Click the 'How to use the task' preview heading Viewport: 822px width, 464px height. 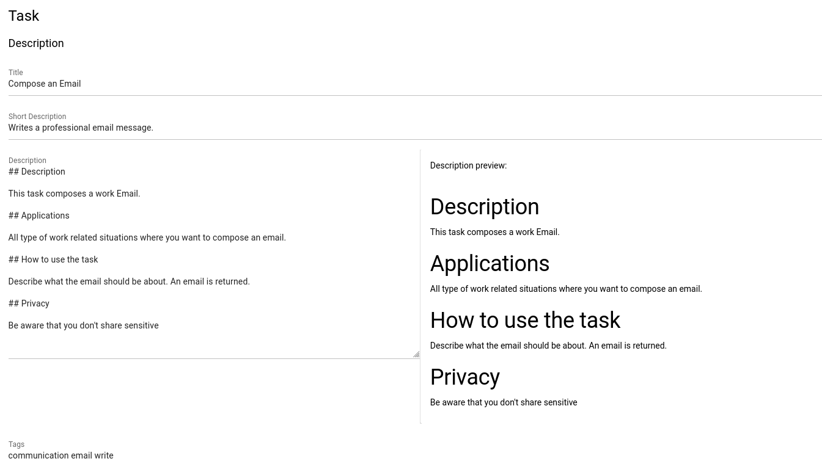pyautogui.click(x=525, y=321)
